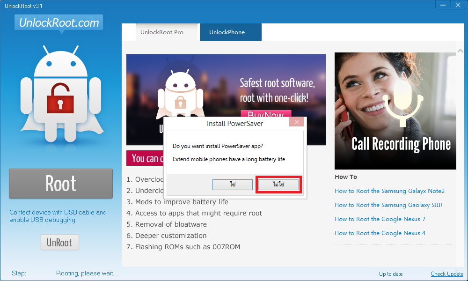The image size is (468, 281).
Task: Click 'Flashing ROMs such as 007ROM' text
Action: click(183, 247)
